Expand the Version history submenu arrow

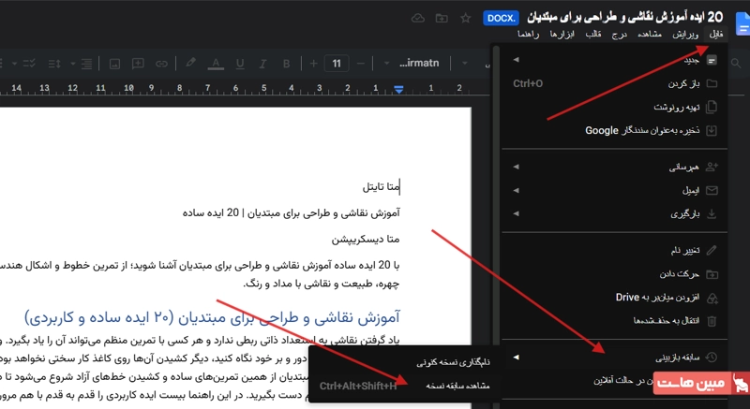516,358
